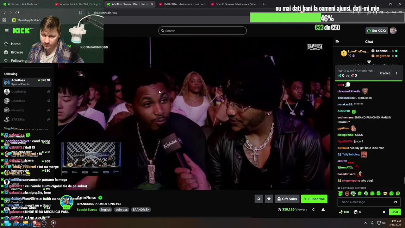The height and width of the screenshot is (228, 405).
Task: Expand Show More in the following list
Action: [x=11, y=128]
